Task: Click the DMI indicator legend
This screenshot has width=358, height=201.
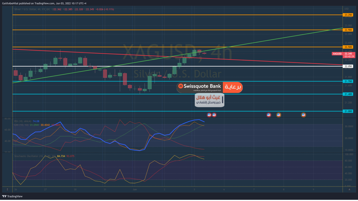Action: (x=22, y=125)
